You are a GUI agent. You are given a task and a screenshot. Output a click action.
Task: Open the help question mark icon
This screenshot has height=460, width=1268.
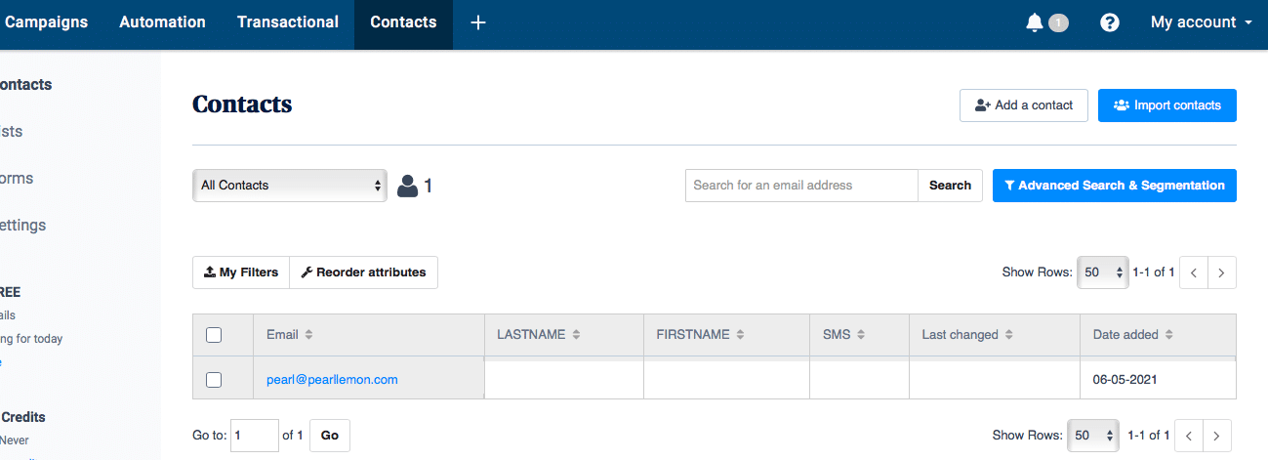1110,22
